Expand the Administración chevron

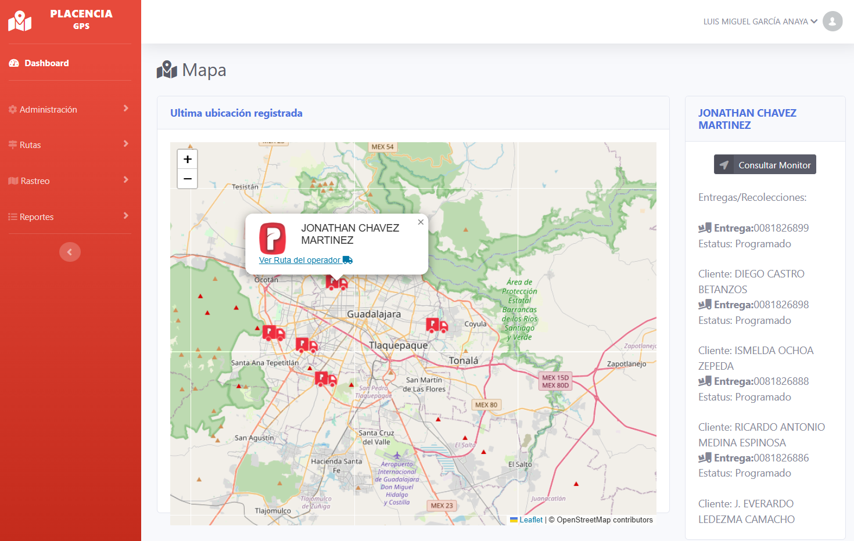click(125, 109)
